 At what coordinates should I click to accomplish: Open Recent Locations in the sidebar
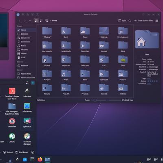(26, 78)
